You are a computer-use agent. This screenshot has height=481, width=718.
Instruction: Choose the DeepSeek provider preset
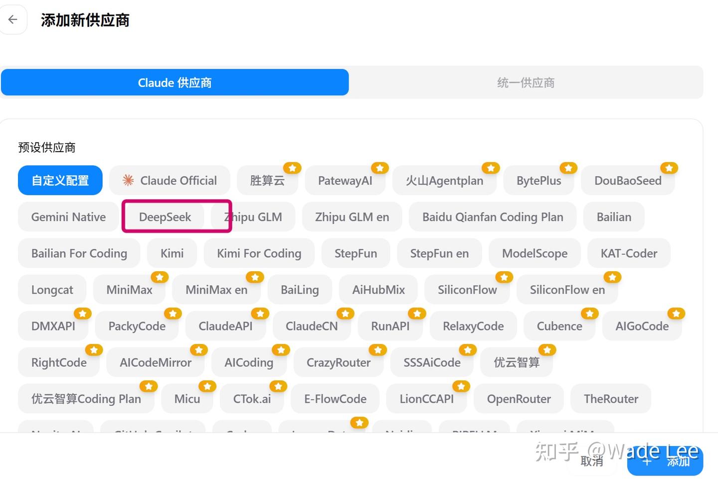[x=165, y=217]
